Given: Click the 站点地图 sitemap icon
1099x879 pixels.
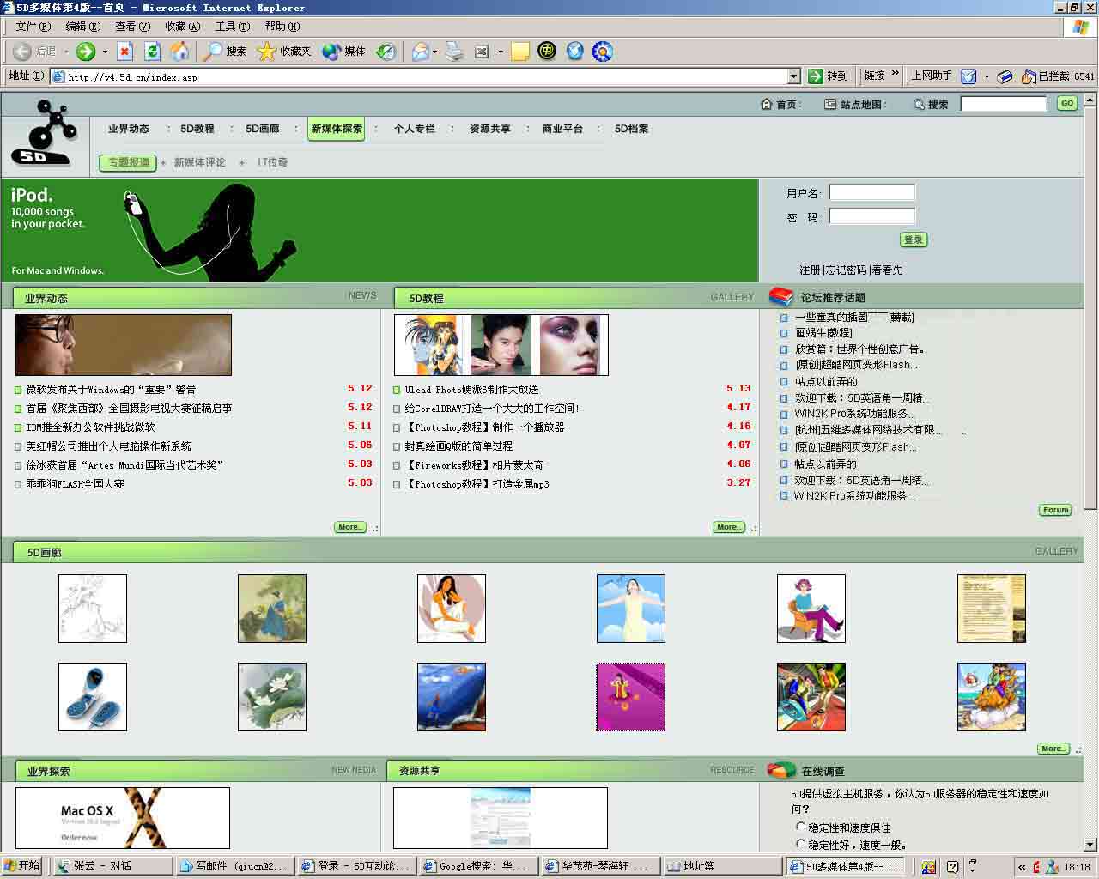Looking at the screenshot, I should click(830, 105).
